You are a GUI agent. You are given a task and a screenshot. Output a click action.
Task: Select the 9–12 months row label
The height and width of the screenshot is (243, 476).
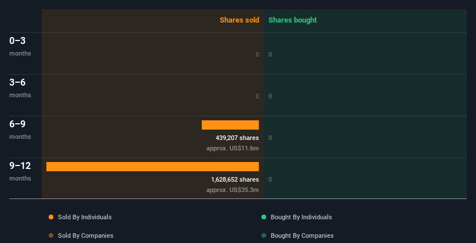[20, 171]
